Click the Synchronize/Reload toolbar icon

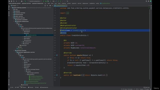click(x=14, y=1)
